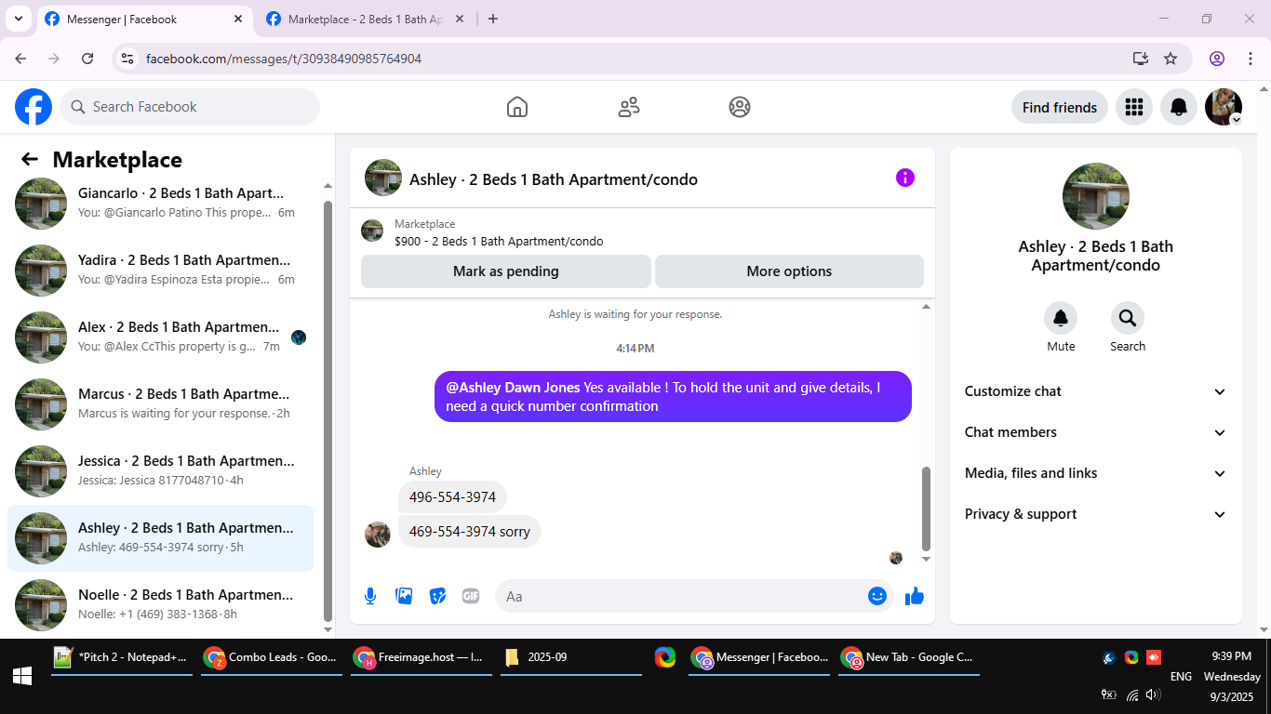Click the listing thumbnail in right panel
The height and width of the screenshot is (714, 1271).
1096,196
